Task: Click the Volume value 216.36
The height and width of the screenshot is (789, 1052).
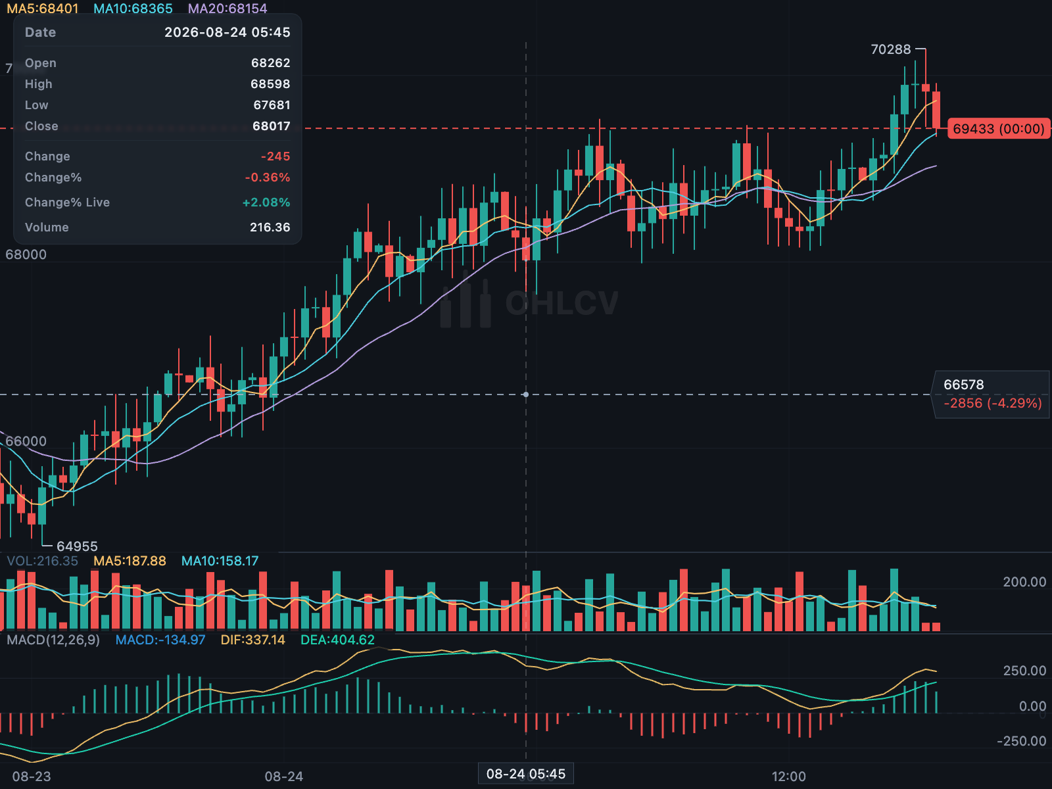Action: tap(270, 227)
